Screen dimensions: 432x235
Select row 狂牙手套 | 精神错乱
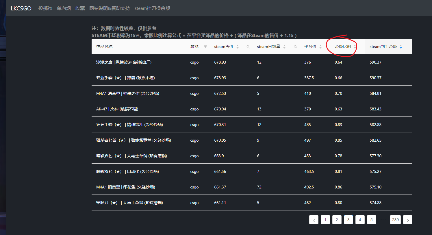tap(252, 125)
